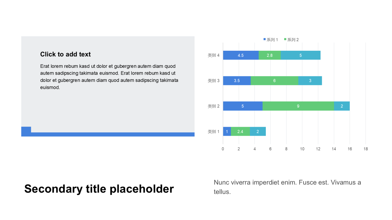Select the Erat lorem body paragraph

109,77
